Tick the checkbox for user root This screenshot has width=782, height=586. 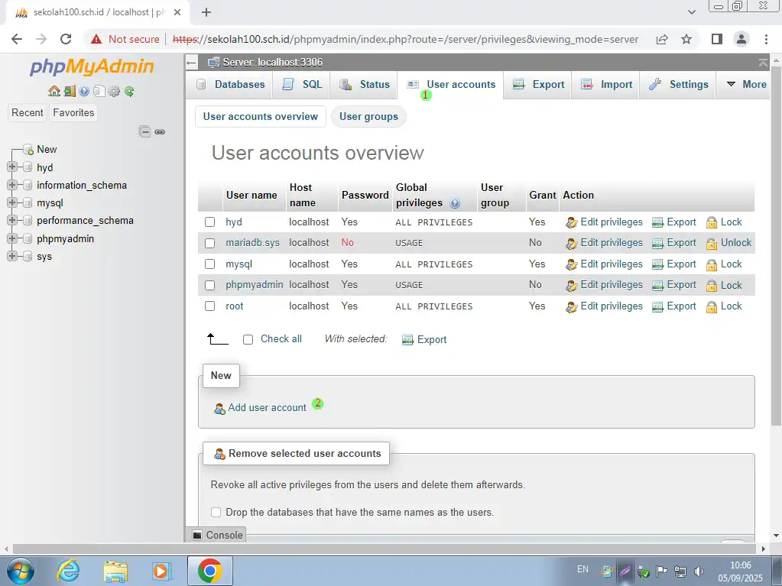click(x=210, y=306)
